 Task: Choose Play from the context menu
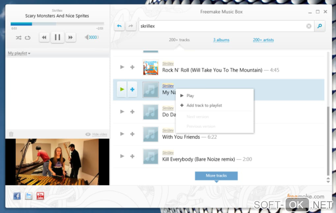(214, 96)
